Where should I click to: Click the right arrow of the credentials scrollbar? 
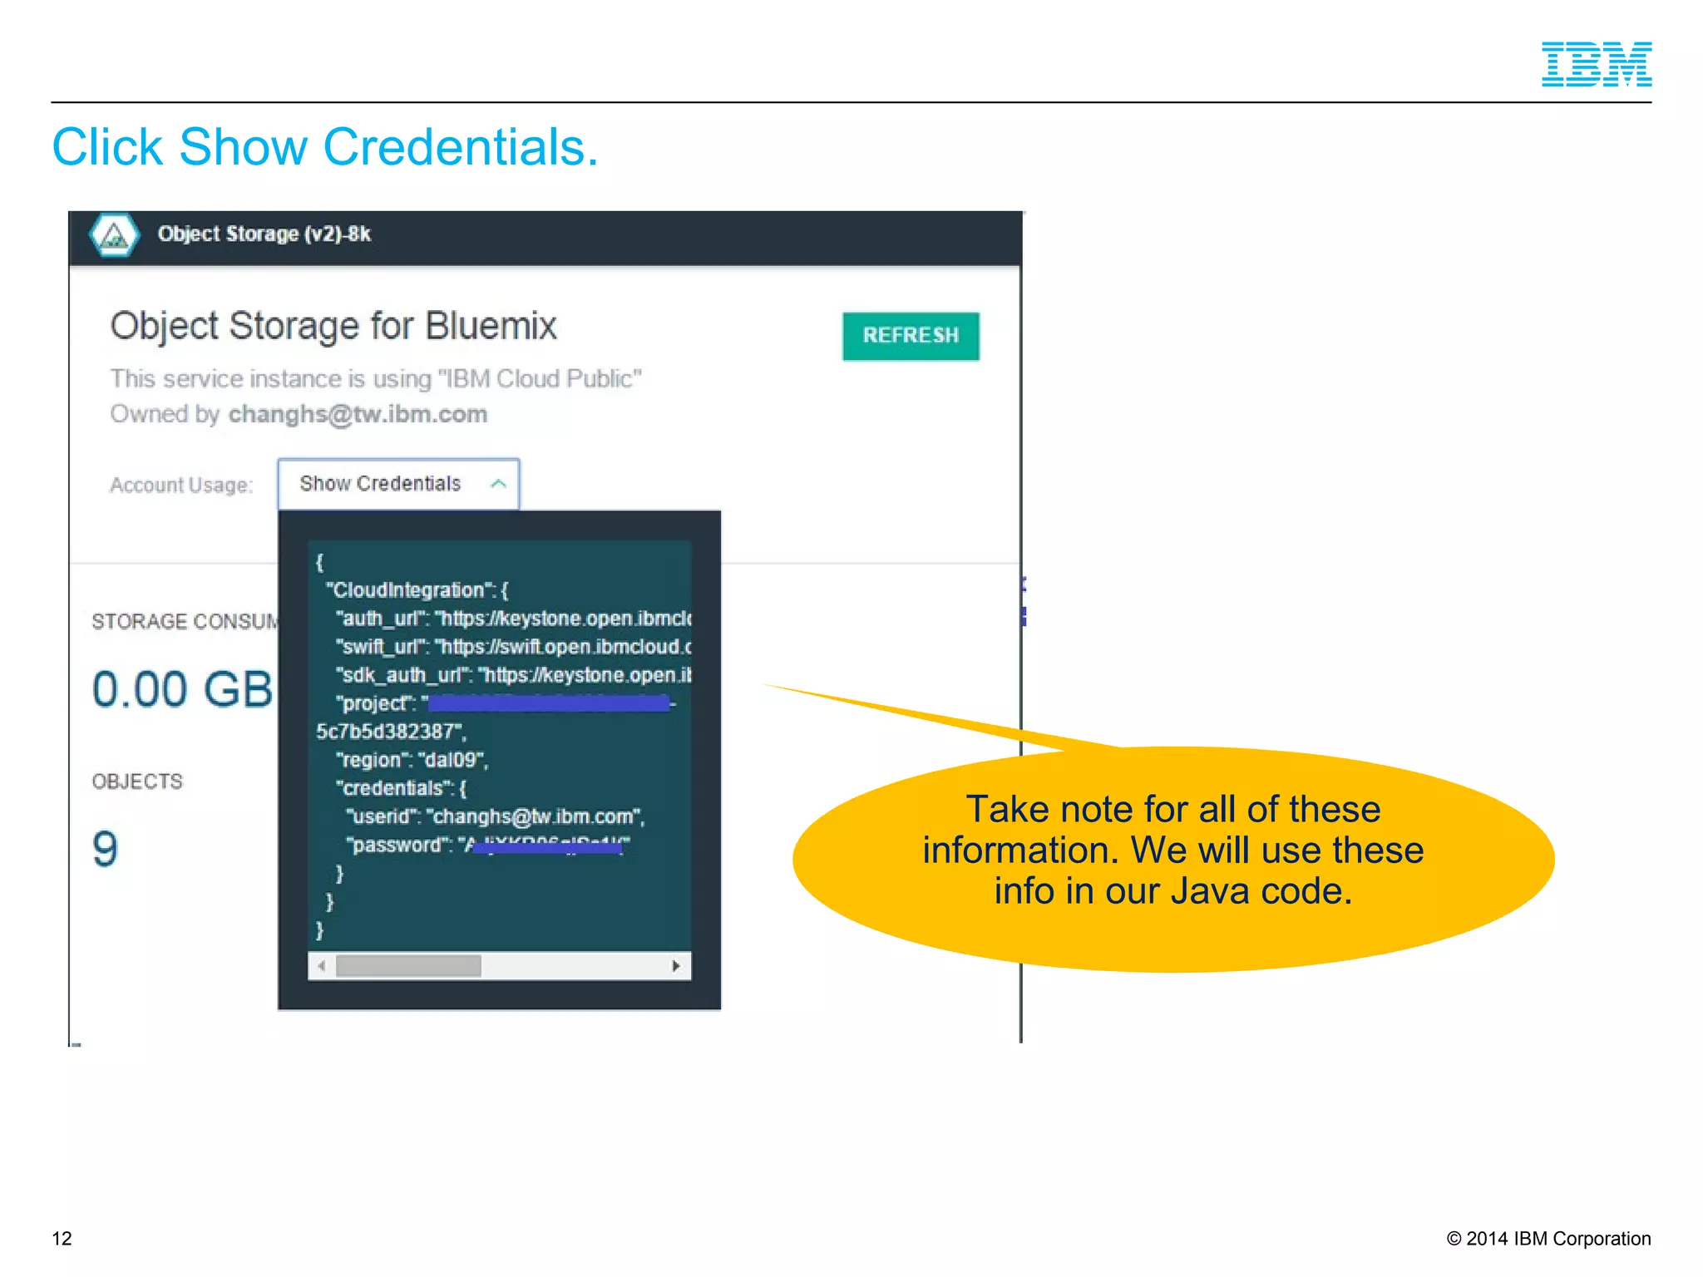[x=676, y=966]
